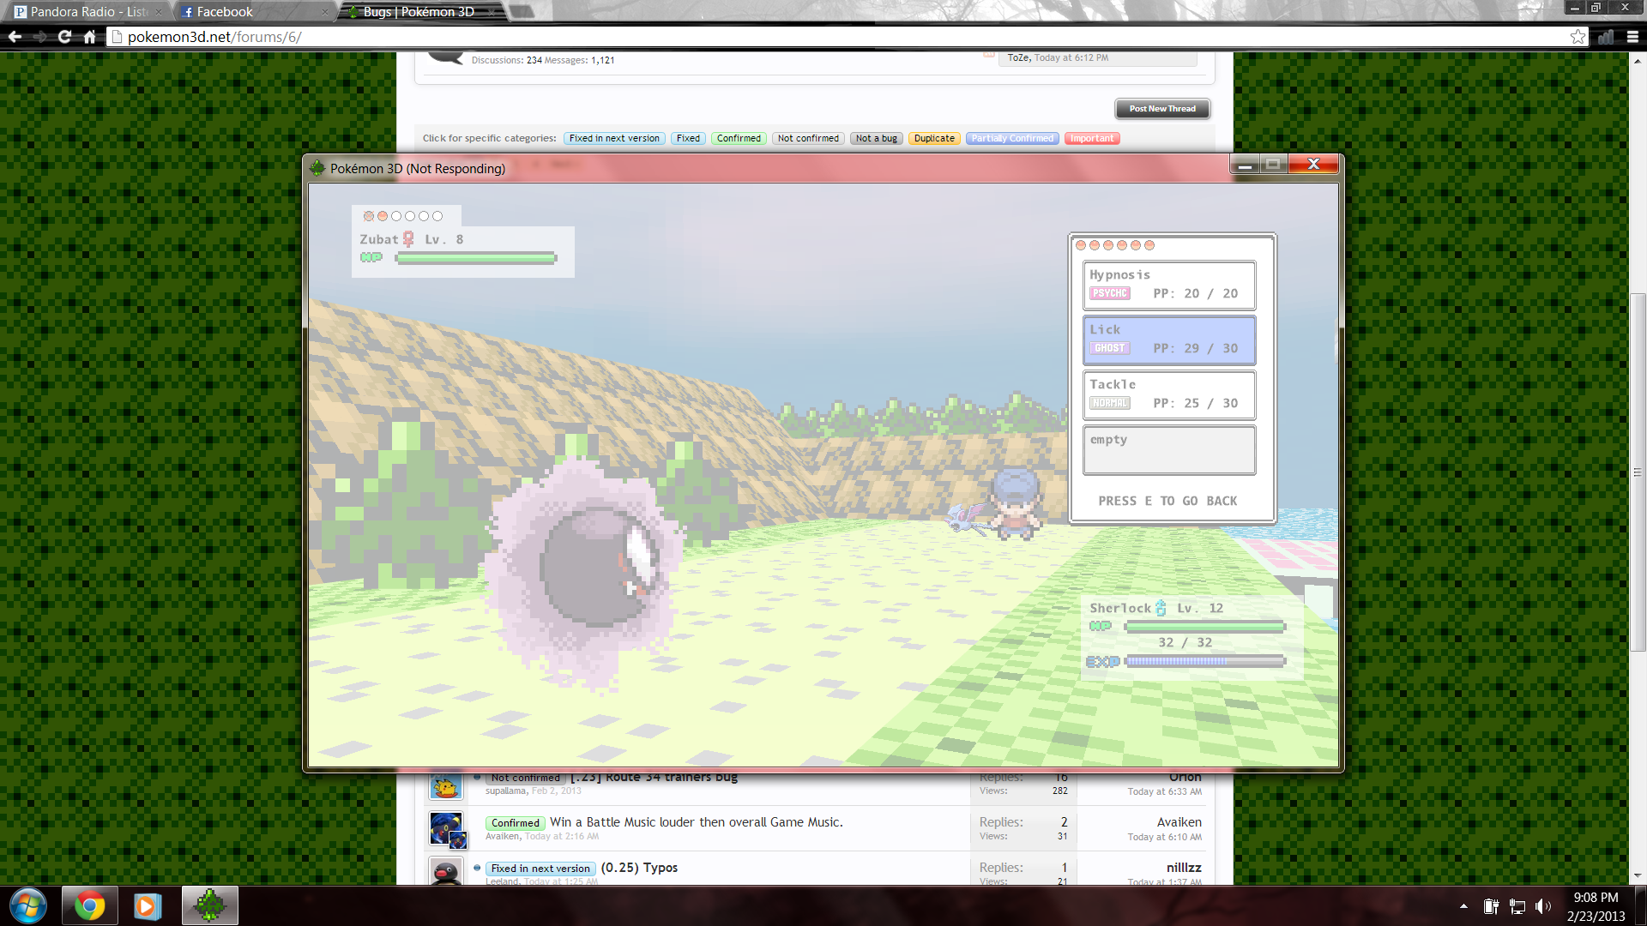Click the Confirmed tag on the Battle Music thread

coord(515,823)
